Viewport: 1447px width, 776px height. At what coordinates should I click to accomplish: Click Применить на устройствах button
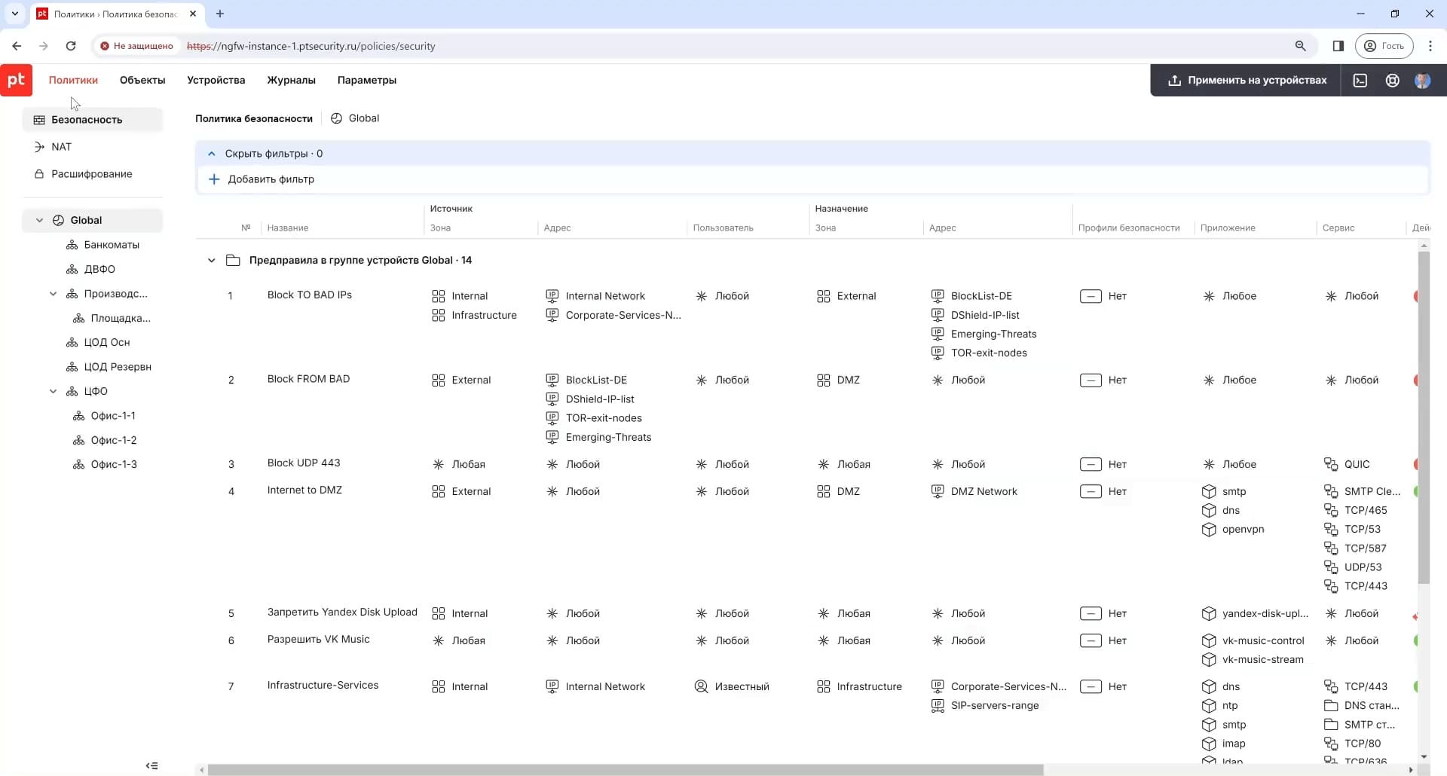point(1247,81)
